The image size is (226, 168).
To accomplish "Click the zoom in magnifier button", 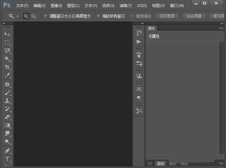I will (x=26, y=16).
